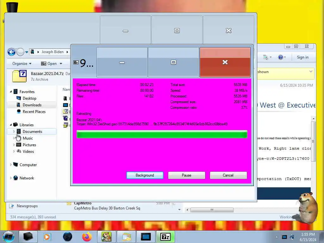Click the Computer icon in navigation pane
This screenshot has height=243, width=324.
coord(16,165)
